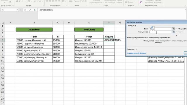Image resolution: width=187 pixels, height=105 pixels.
Task: Toggle underline formatting (Ч)
Action: [x=22, y=1]
